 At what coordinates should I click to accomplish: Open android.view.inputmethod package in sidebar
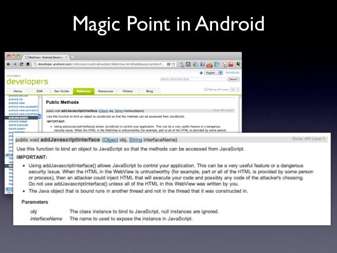tap(23, 114)
